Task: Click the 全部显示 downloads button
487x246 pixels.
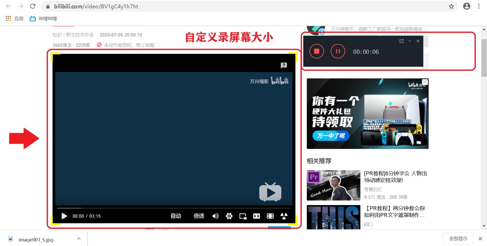Action: [458, 238]
